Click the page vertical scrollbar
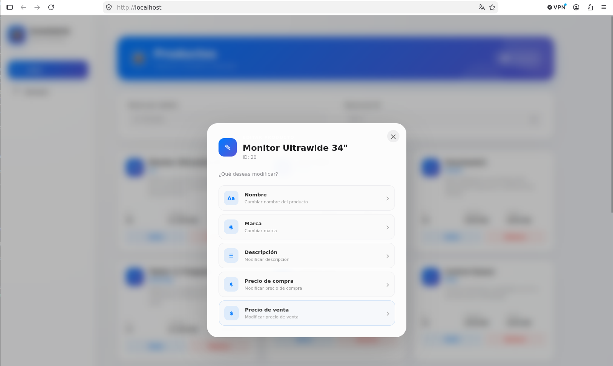This screenshot has height=366, width=613. (611, 115)
